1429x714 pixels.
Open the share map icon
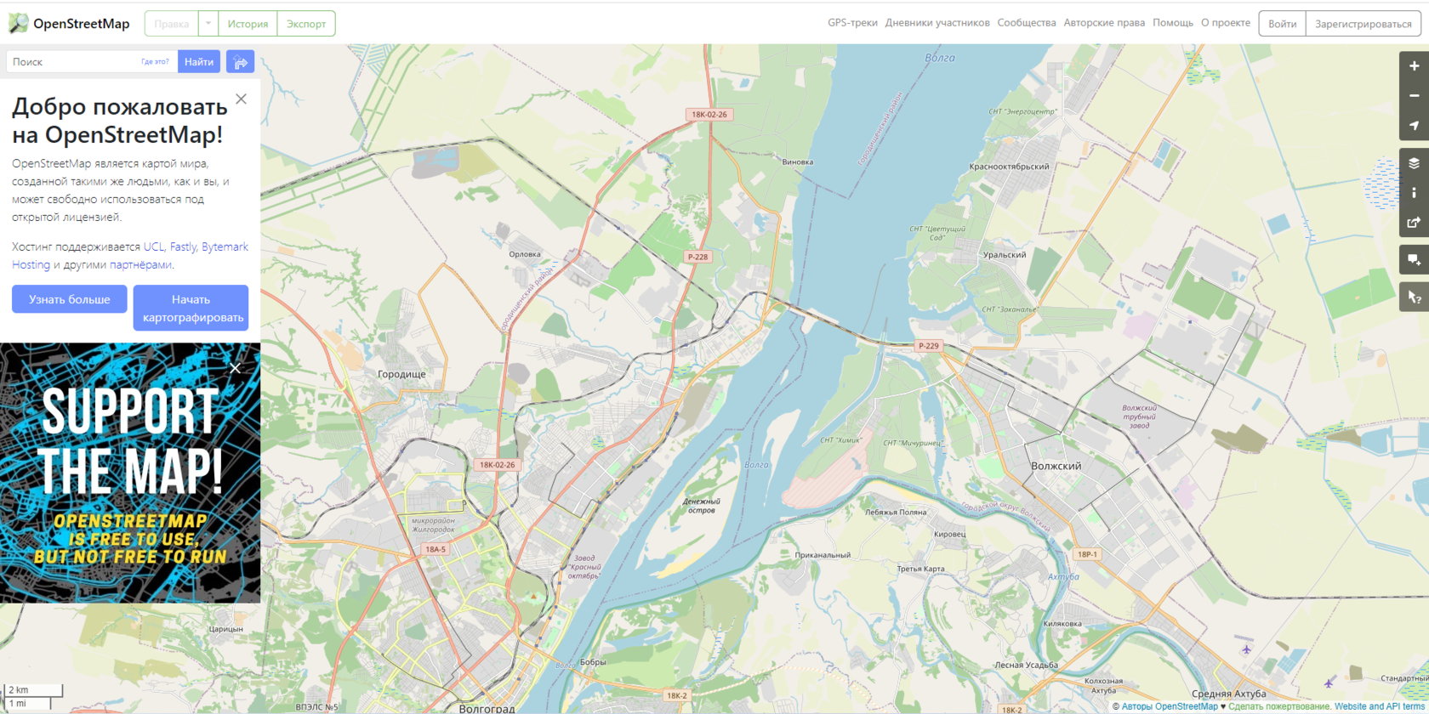(x=1414, y=223)
